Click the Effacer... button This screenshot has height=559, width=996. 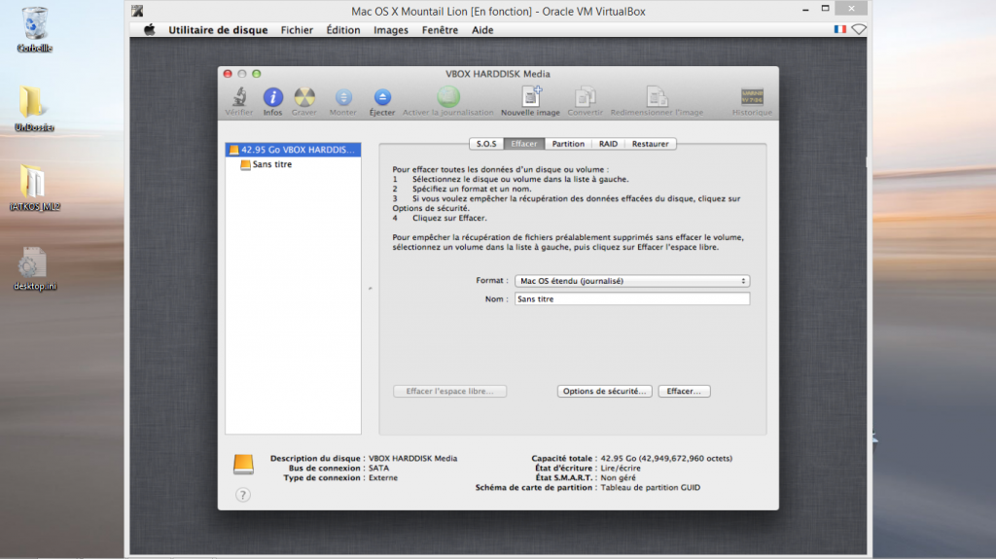685,391
